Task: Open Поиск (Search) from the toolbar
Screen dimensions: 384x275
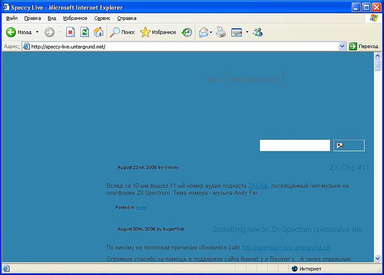Action: pyautogui.click(x=122, y=32)
